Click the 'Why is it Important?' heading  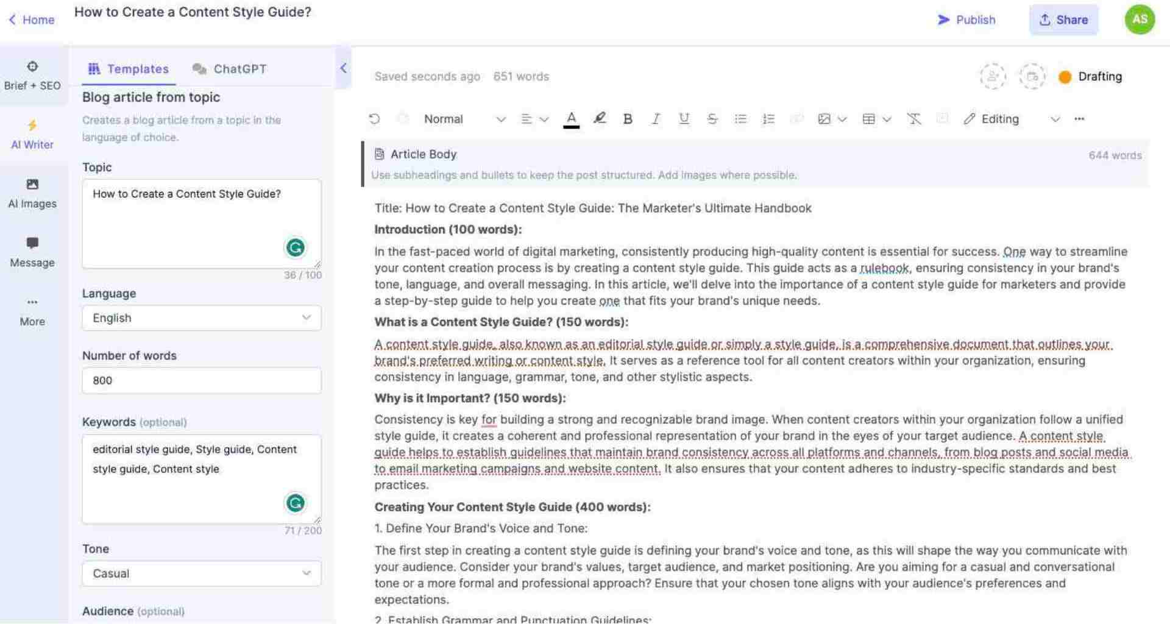(470, 398)
